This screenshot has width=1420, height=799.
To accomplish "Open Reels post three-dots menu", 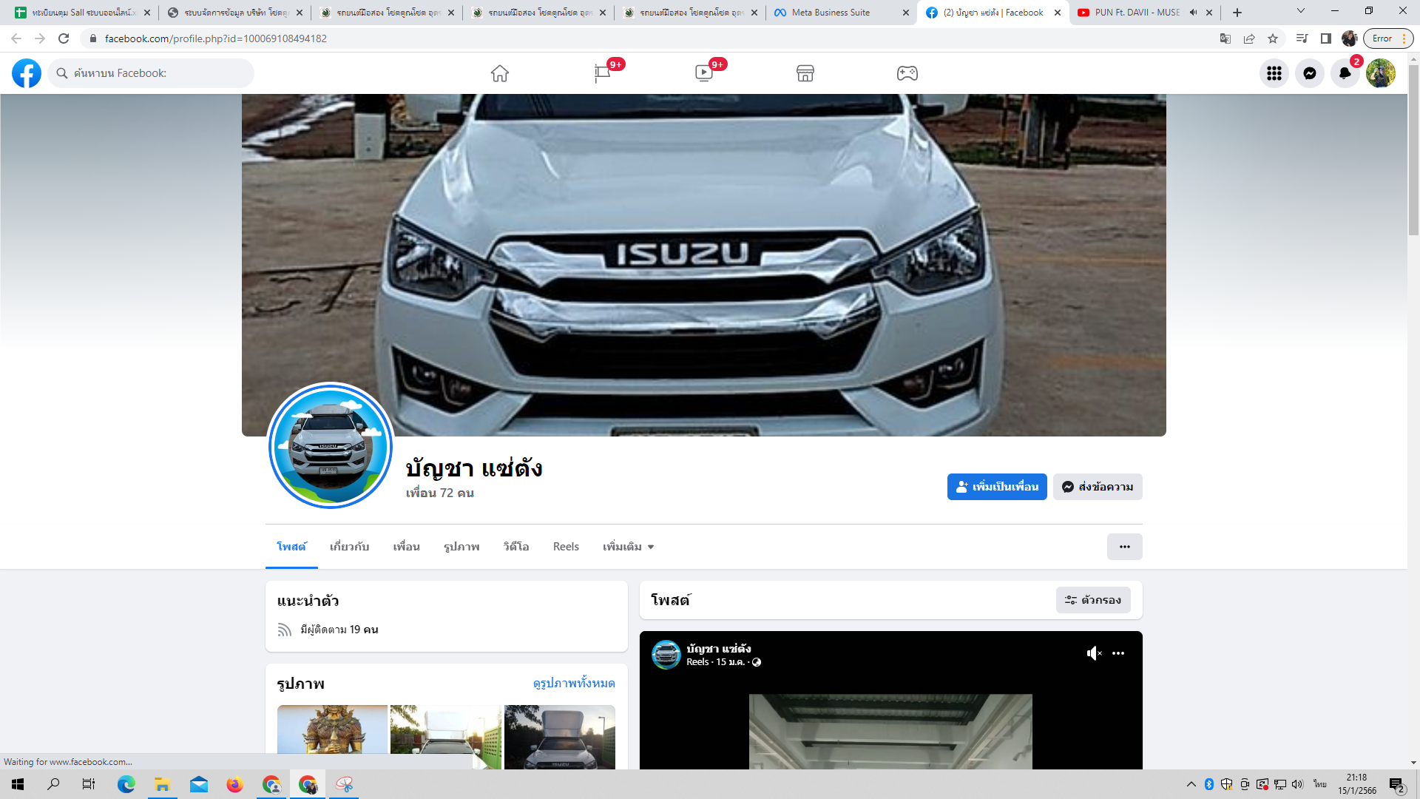I will pos(1118,653).
